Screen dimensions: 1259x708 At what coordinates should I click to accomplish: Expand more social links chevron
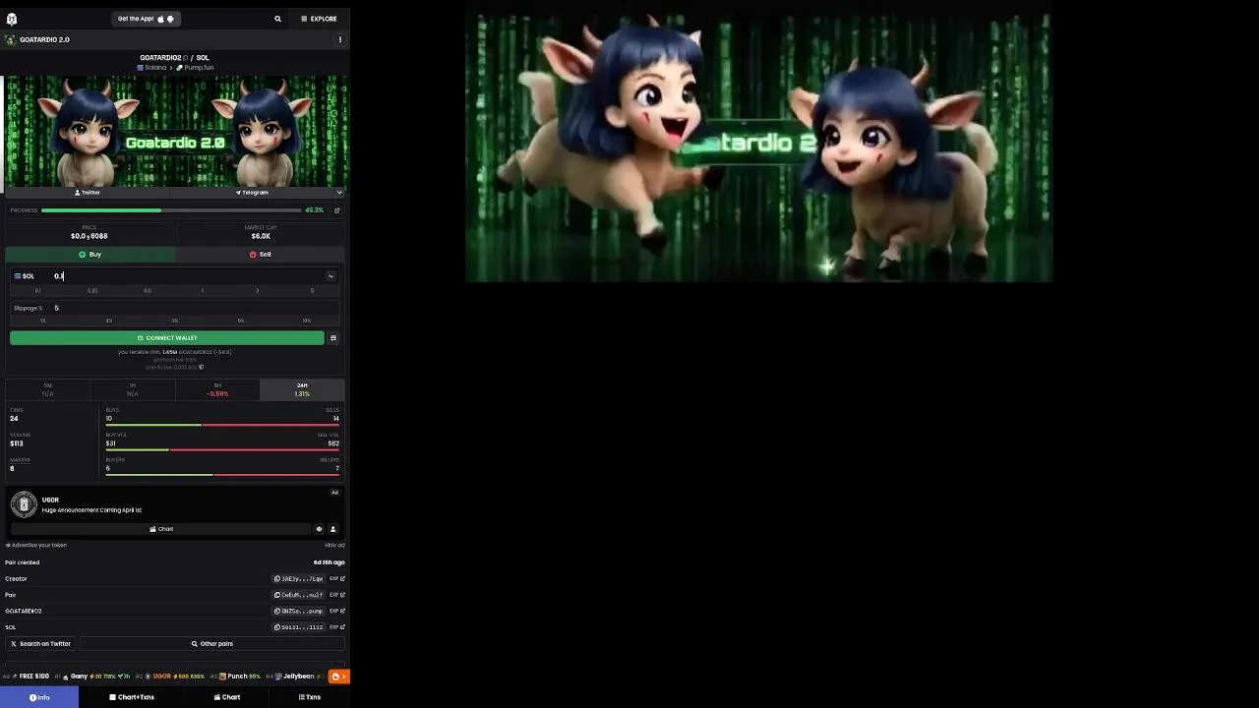tap(339, 193)
